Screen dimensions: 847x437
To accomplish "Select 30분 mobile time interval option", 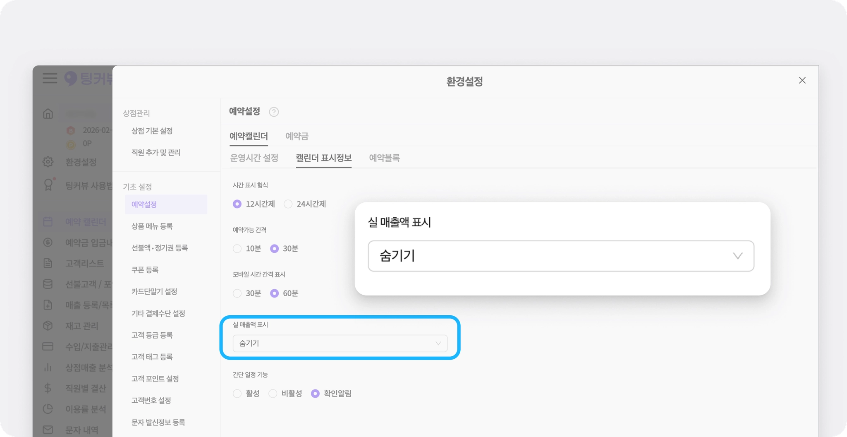I will (x=237, y=293).
